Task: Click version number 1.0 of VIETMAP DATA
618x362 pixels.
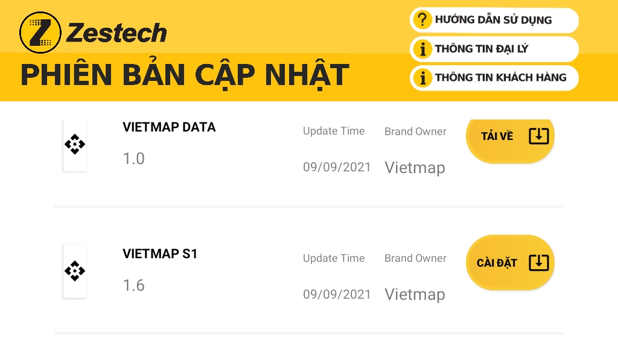Action: [133, 159]
